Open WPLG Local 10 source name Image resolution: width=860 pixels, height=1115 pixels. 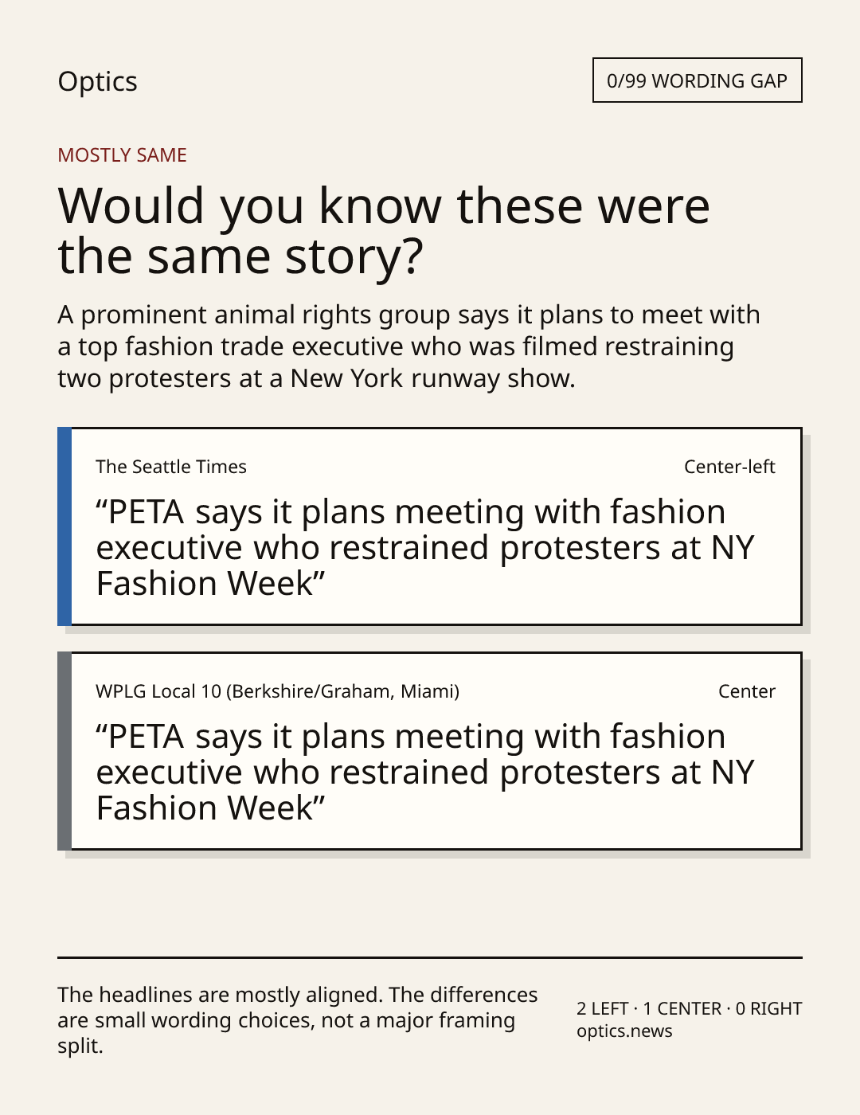click(277, 691)
